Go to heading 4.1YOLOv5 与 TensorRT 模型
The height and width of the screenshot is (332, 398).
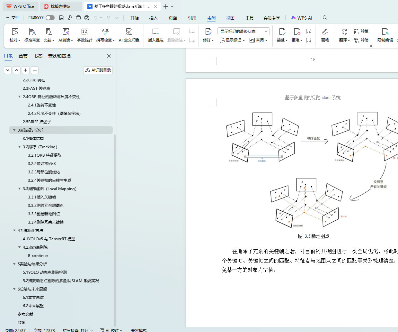(x=49, y=239)
